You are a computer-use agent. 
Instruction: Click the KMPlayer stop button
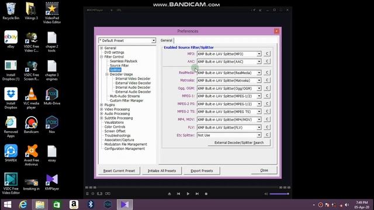[206, 194]
